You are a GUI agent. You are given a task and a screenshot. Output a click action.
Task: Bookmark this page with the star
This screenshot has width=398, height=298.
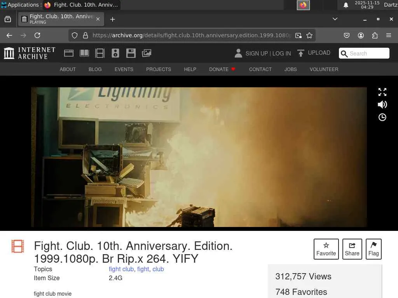click(x=309, y=35)
